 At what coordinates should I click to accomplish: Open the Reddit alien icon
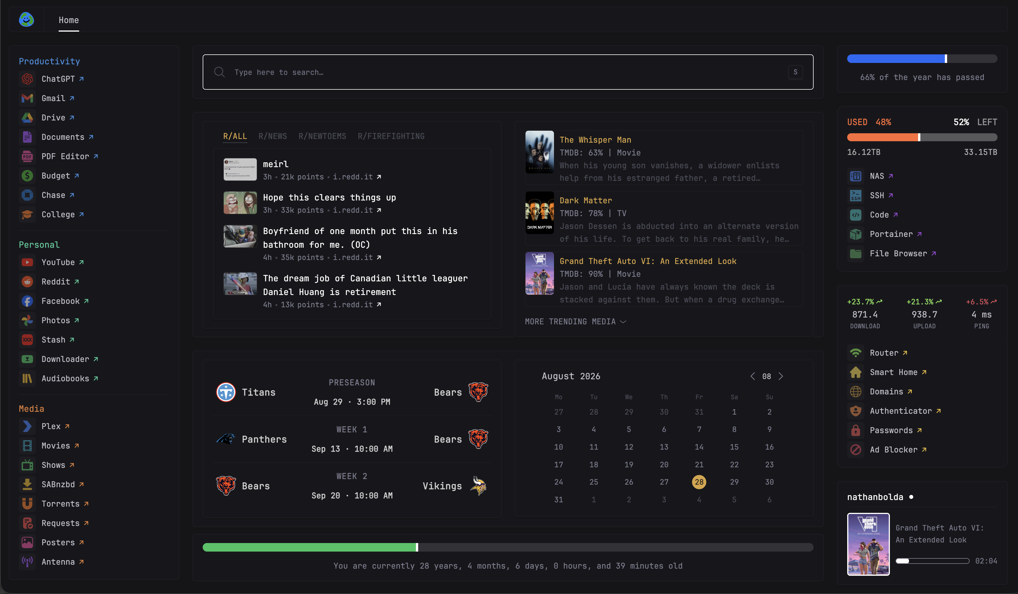coord(27,282)
